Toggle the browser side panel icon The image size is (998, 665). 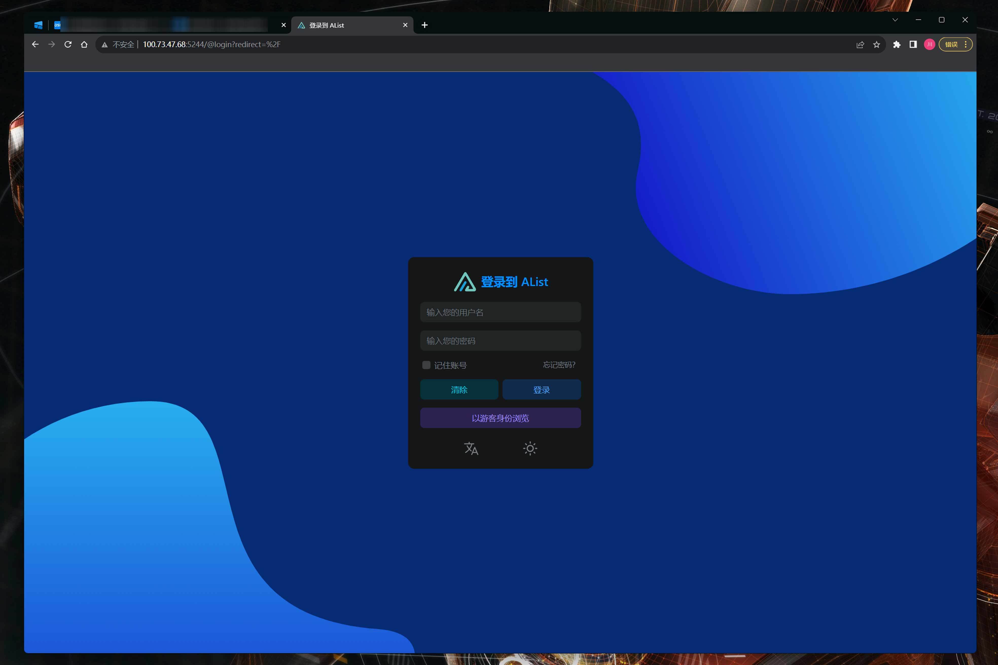click(913, 45)
